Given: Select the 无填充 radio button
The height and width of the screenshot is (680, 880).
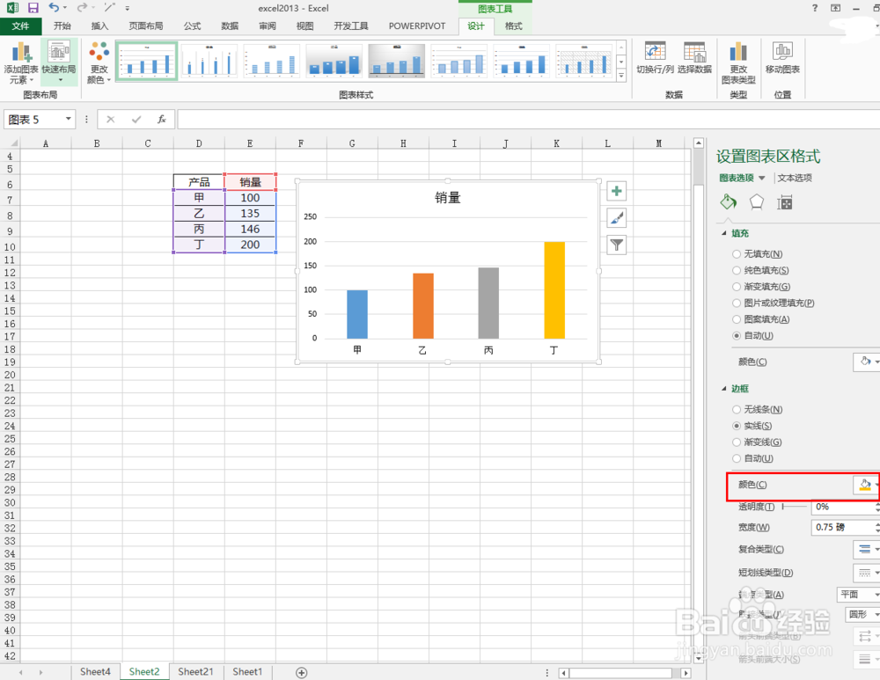Looking at the screenshot, I should pos(737,253).
